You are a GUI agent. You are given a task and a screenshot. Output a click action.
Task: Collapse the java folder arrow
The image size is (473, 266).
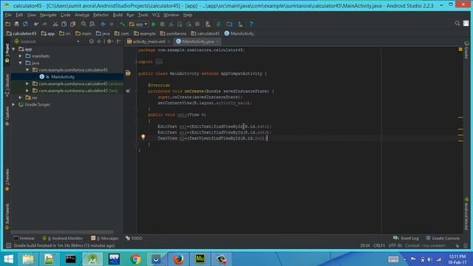point(21,63)
